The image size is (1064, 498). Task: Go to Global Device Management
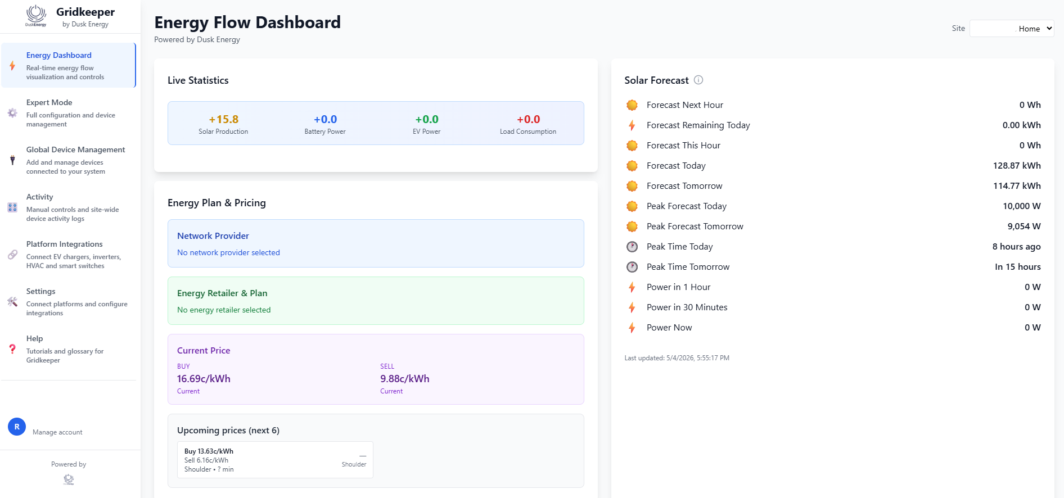pyautogui.click(x=69, y=160)
